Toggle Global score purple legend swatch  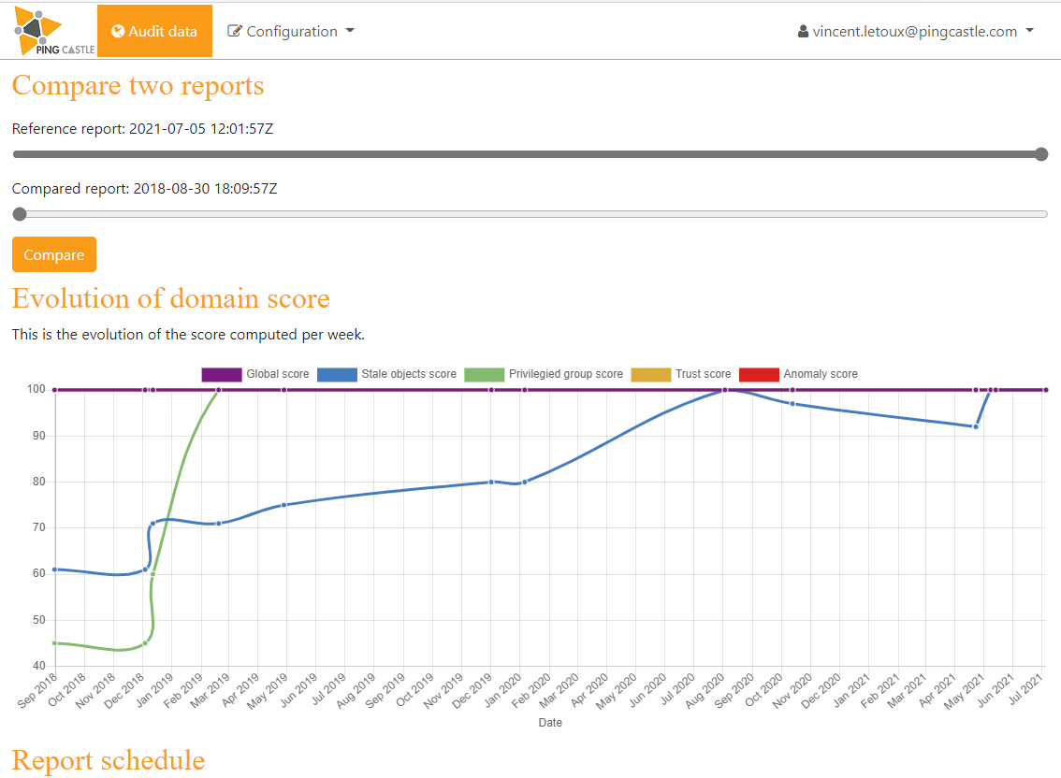tap(222, 374)
